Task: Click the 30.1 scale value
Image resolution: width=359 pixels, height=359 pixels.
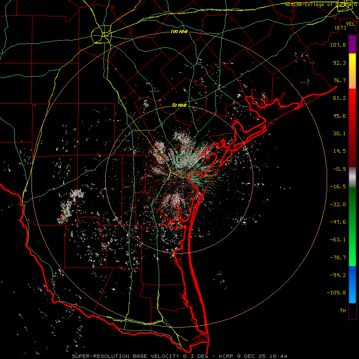Action: click(x=339, y=134)
